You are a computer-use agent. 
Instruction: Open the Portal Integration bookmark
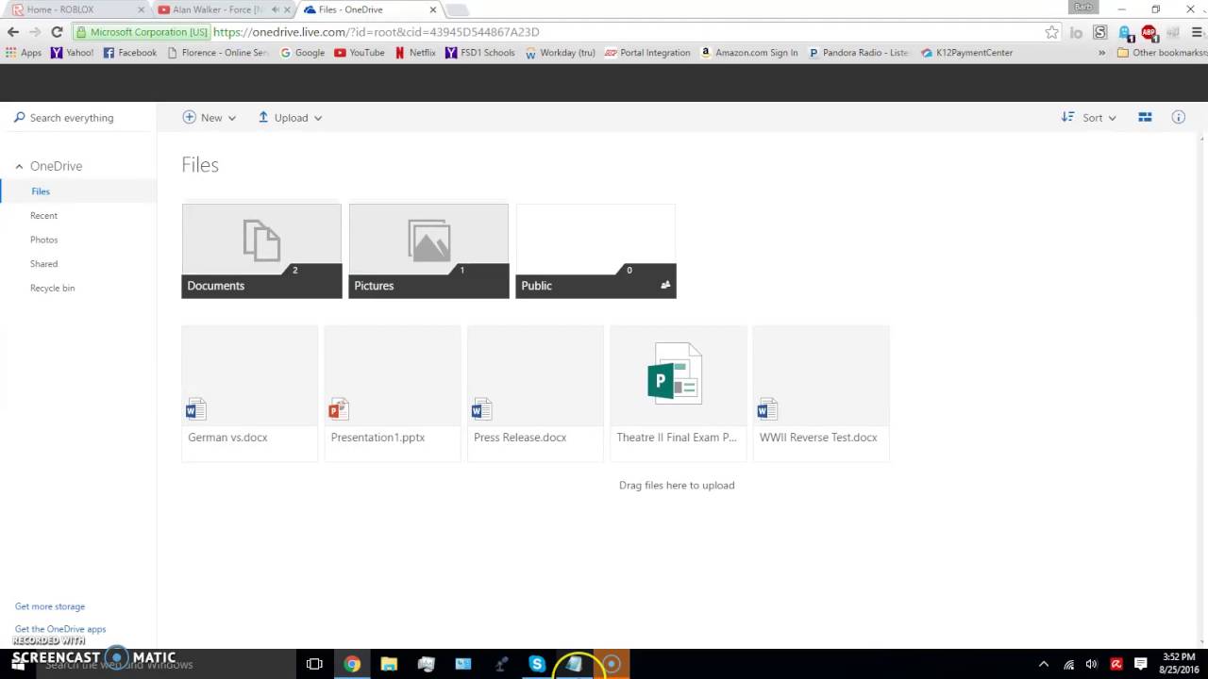(x=647, y=53)
